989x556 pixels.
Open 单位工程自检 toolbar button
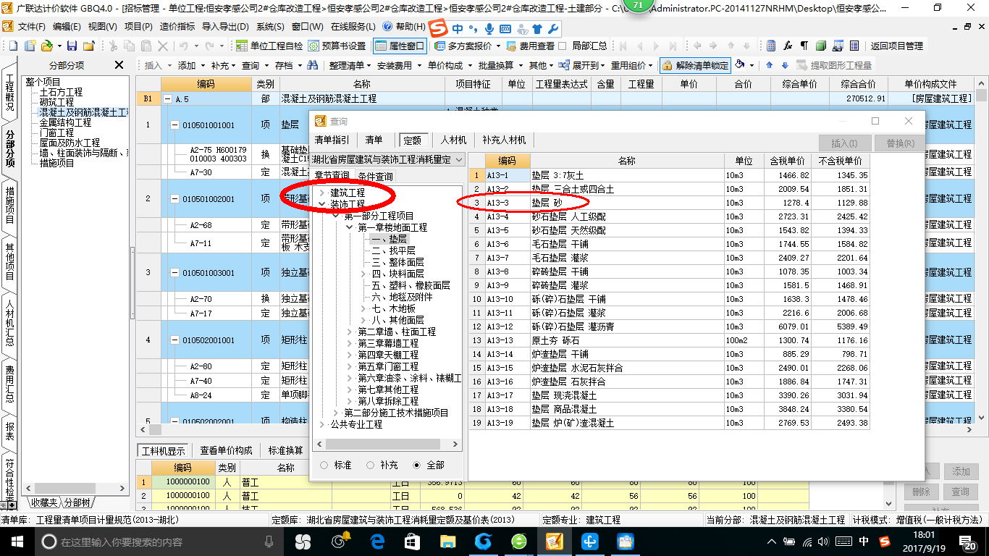pyautogui.click(x=270, y=46)
